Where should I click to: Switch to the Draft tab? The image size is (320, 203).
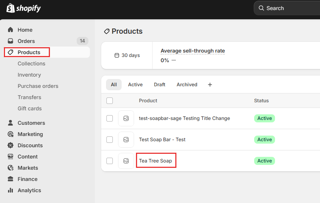coord(159,85)
